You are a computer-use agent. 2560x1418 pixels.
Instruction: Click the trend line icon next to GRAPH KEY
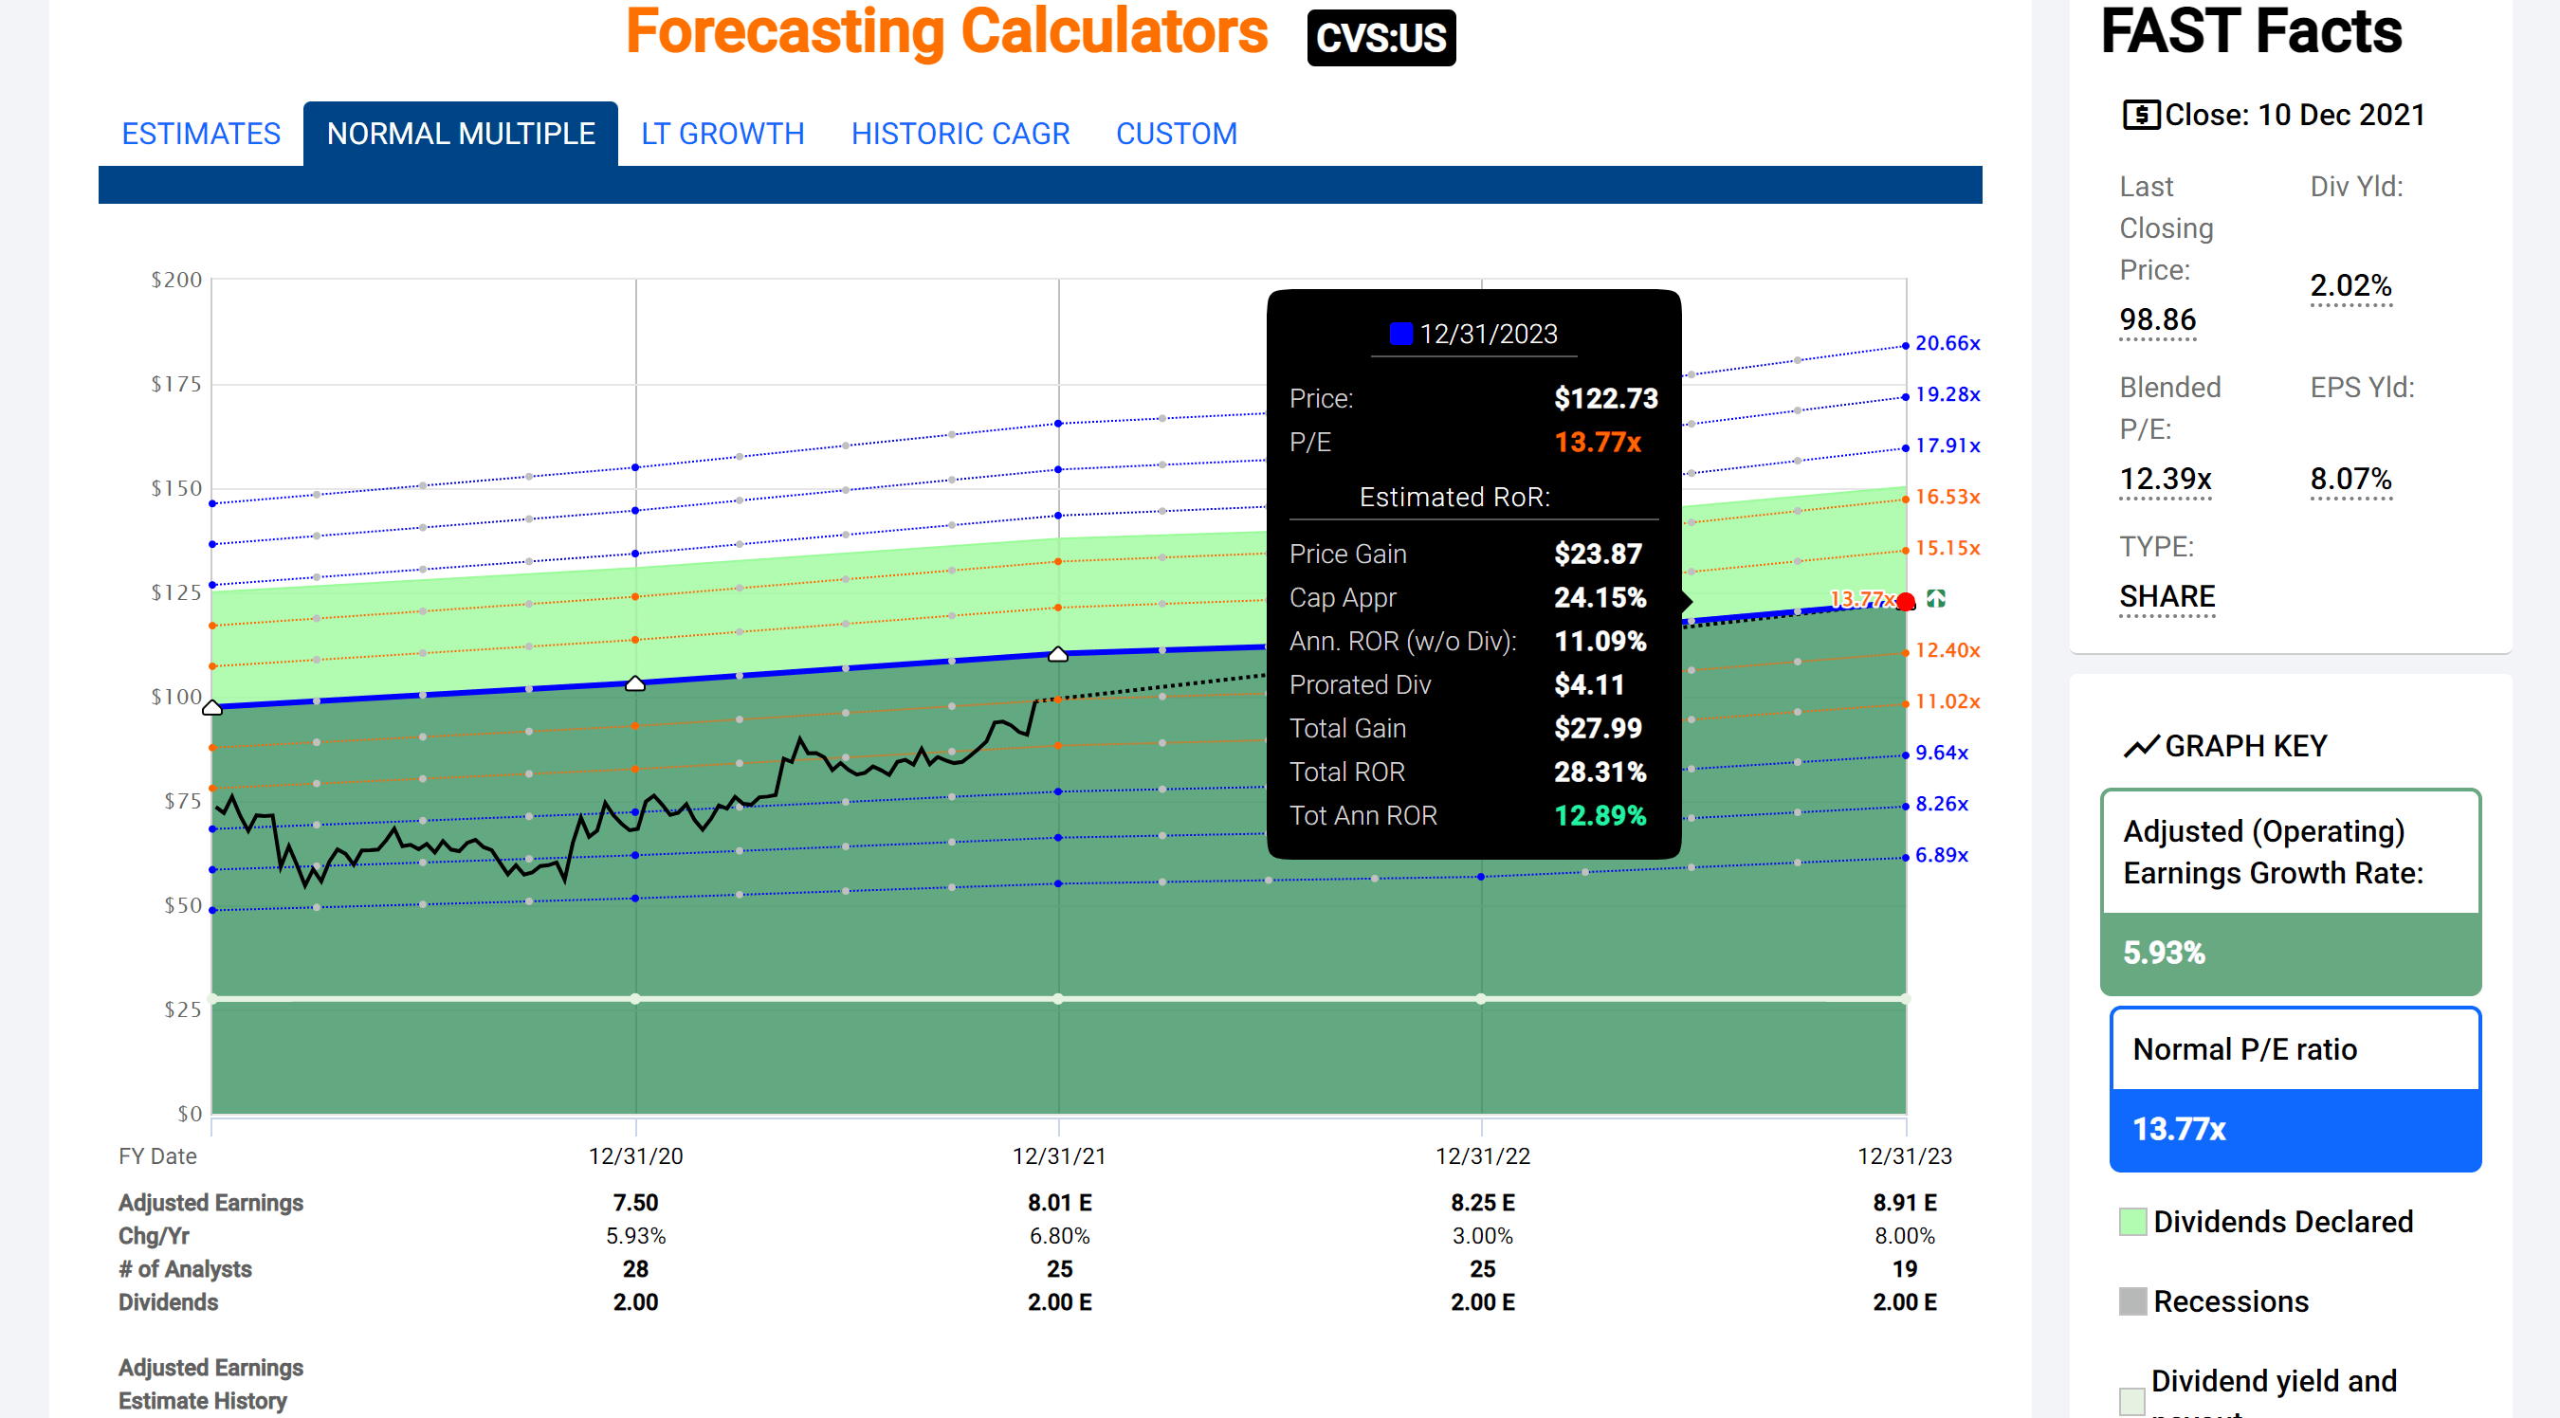coord(2141,746)
